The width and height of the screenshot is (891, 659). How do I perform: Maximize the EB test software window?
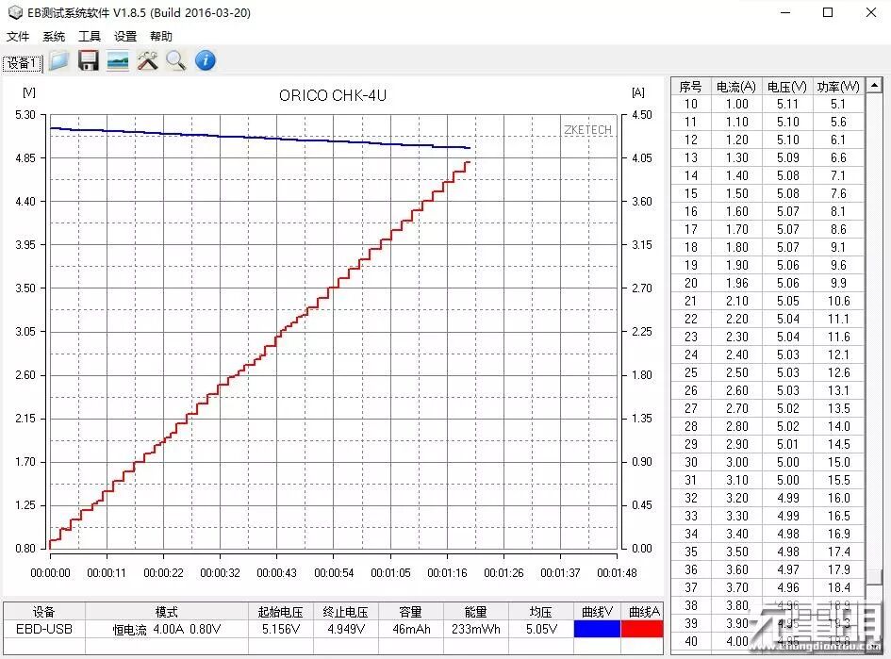[828, 12]
